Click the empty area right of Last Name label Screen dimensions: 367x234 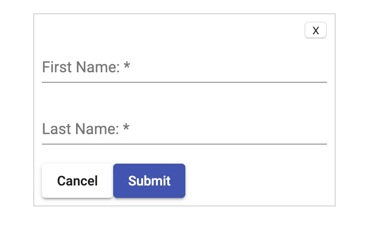pos(229,129)
